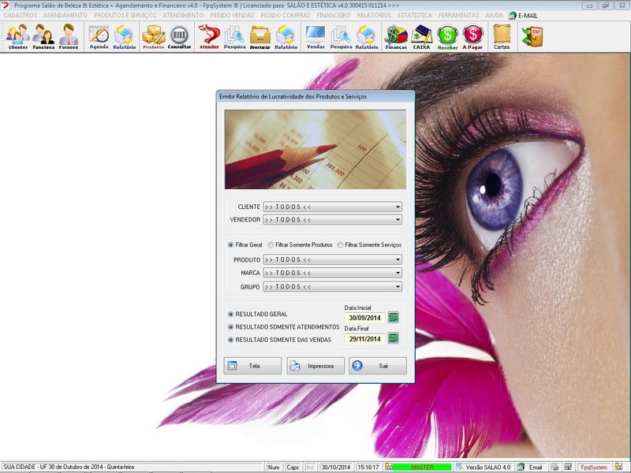Image resolution: width=631 pixels, height=473 pixels.
Task: Click the network computer icon in status bar
Action: click(x=568, y=467)
